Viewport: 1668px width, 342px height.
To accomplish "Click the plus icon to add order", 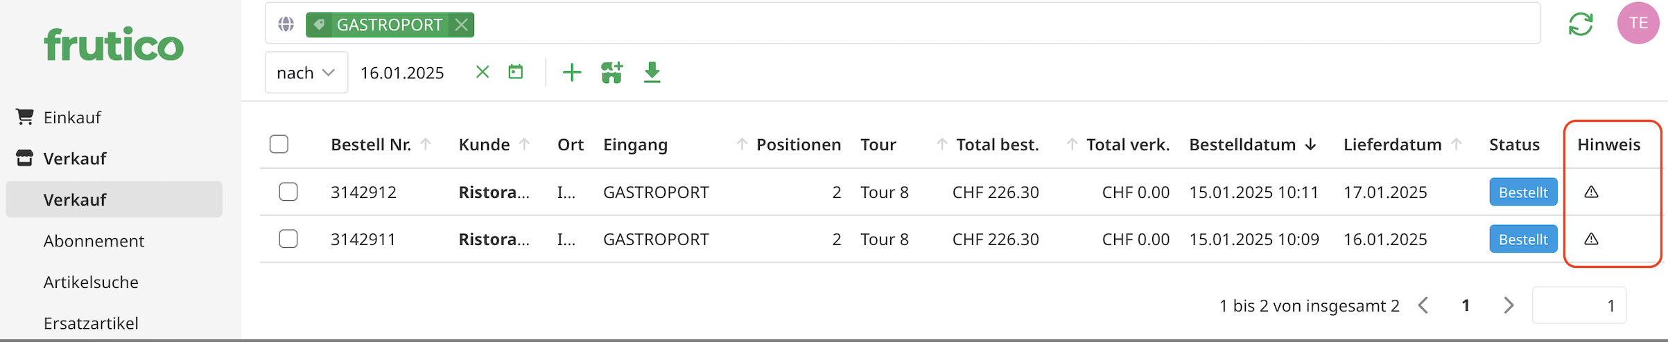I will (x=571, y=72).
